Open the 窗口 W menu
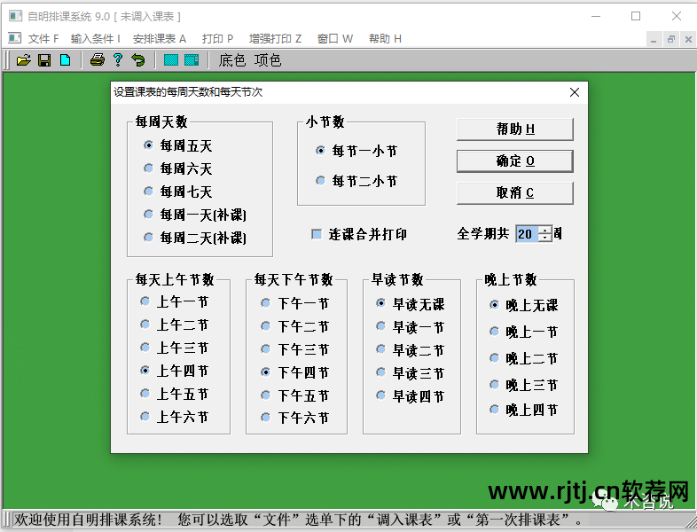The height and width of the screenshot is (532, 697). click(x=335, y=39)
